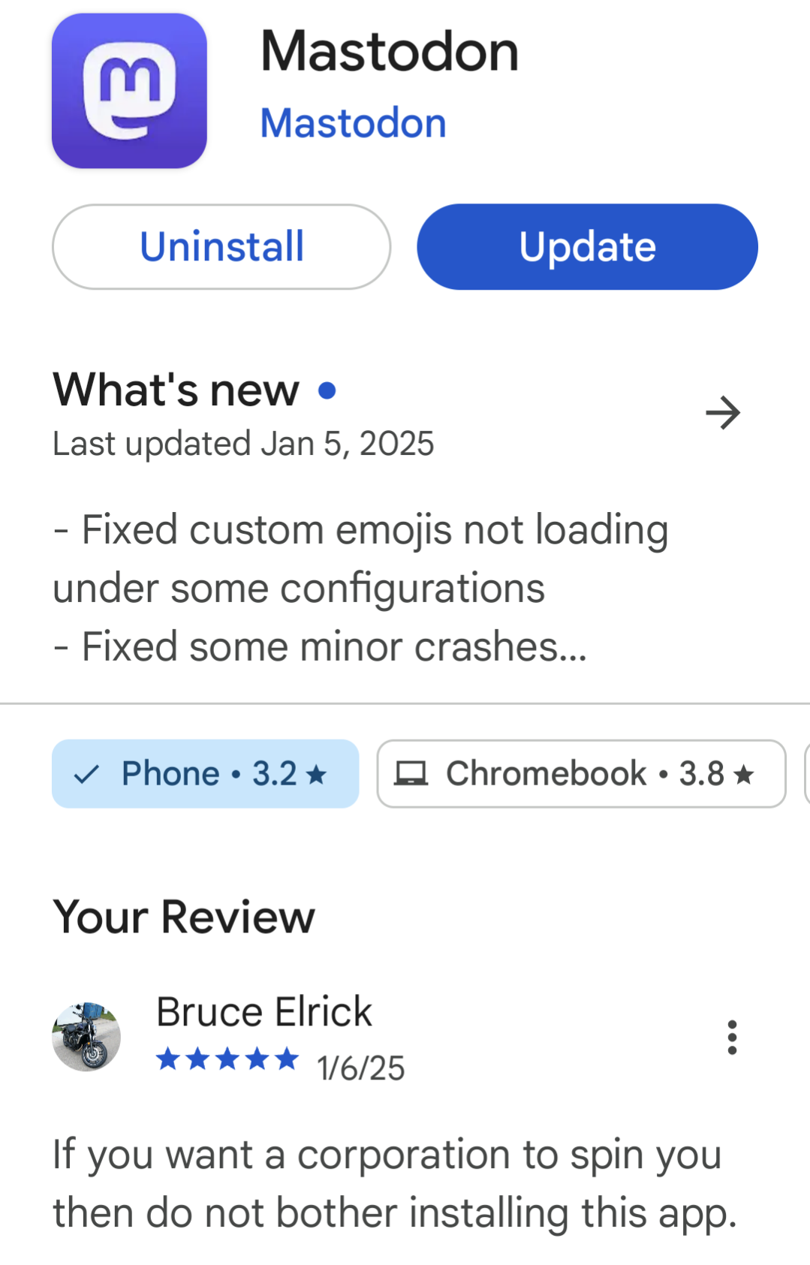Click the fifth star of your review

pyautogui.click(x=286, y=1059)
